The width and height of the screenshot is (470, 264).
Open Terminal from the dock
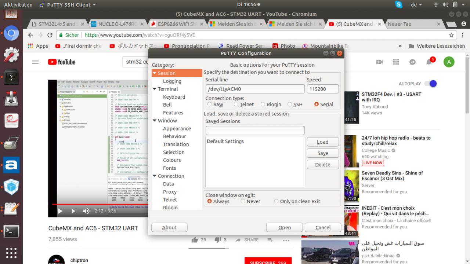(11, 231)
